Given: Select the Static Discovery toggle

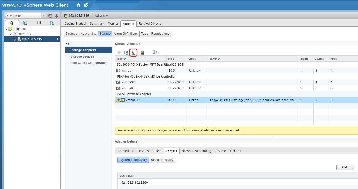Looking at the screenshot, I should pos(162,160).
